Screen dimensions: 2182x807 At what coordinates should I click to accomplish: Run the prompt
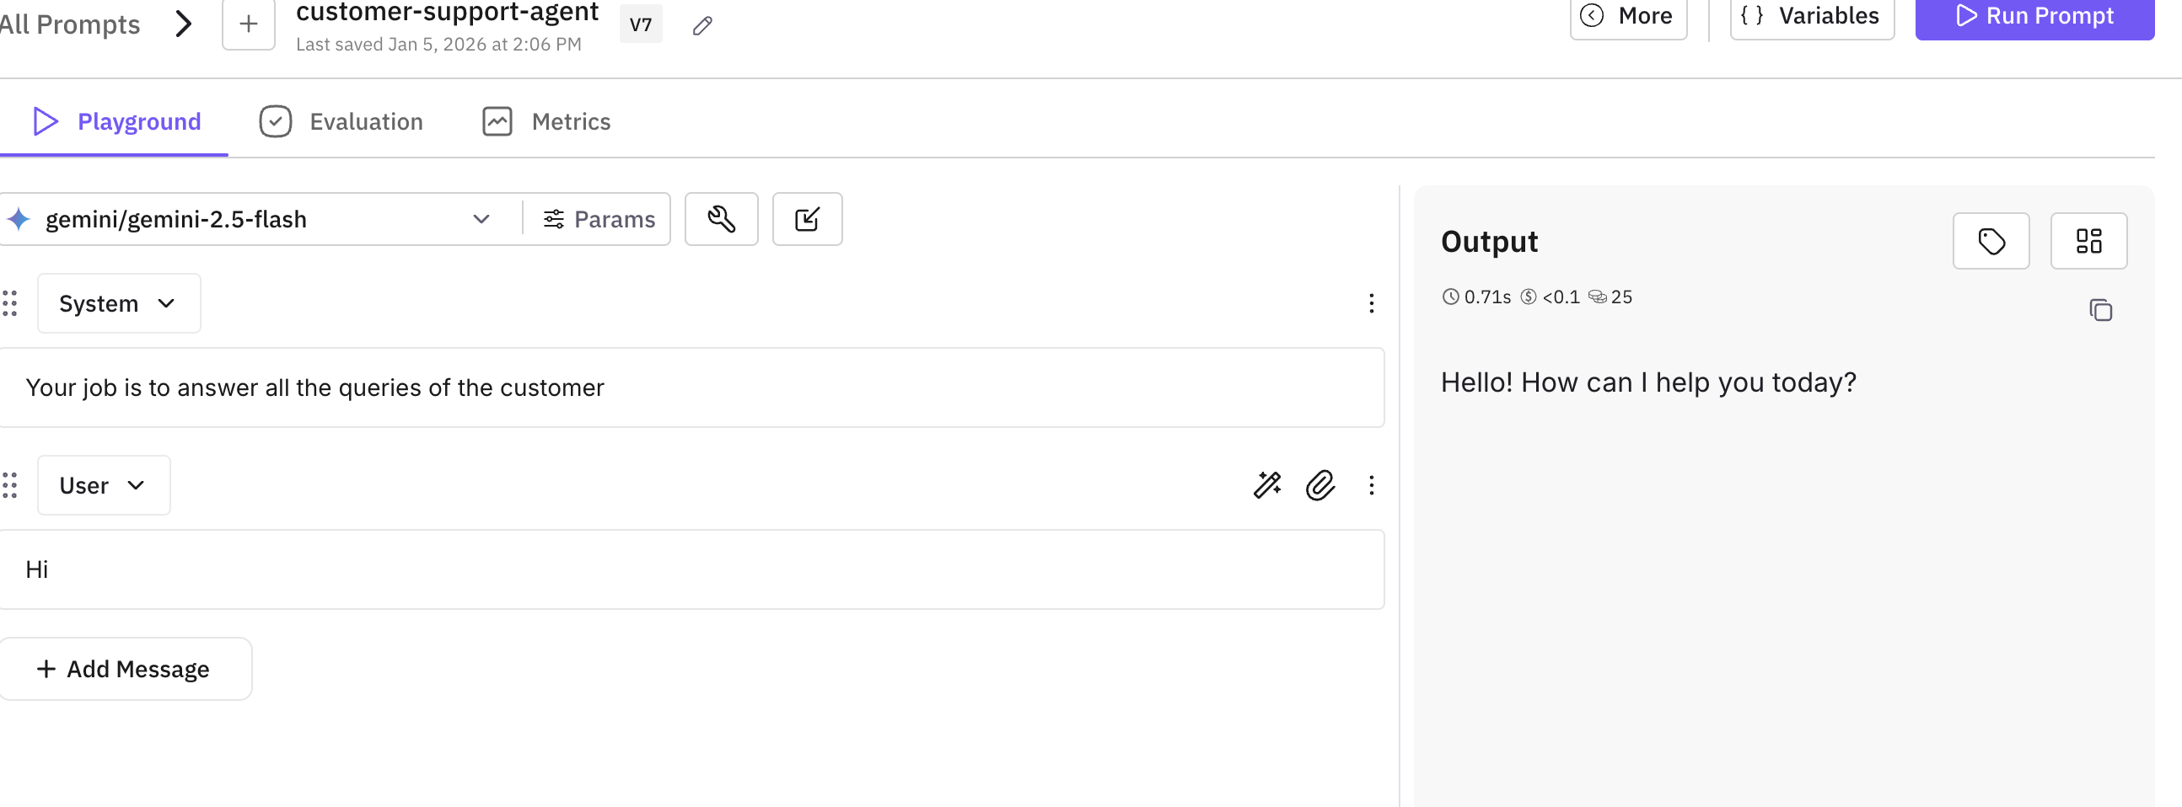[2034, 17]
